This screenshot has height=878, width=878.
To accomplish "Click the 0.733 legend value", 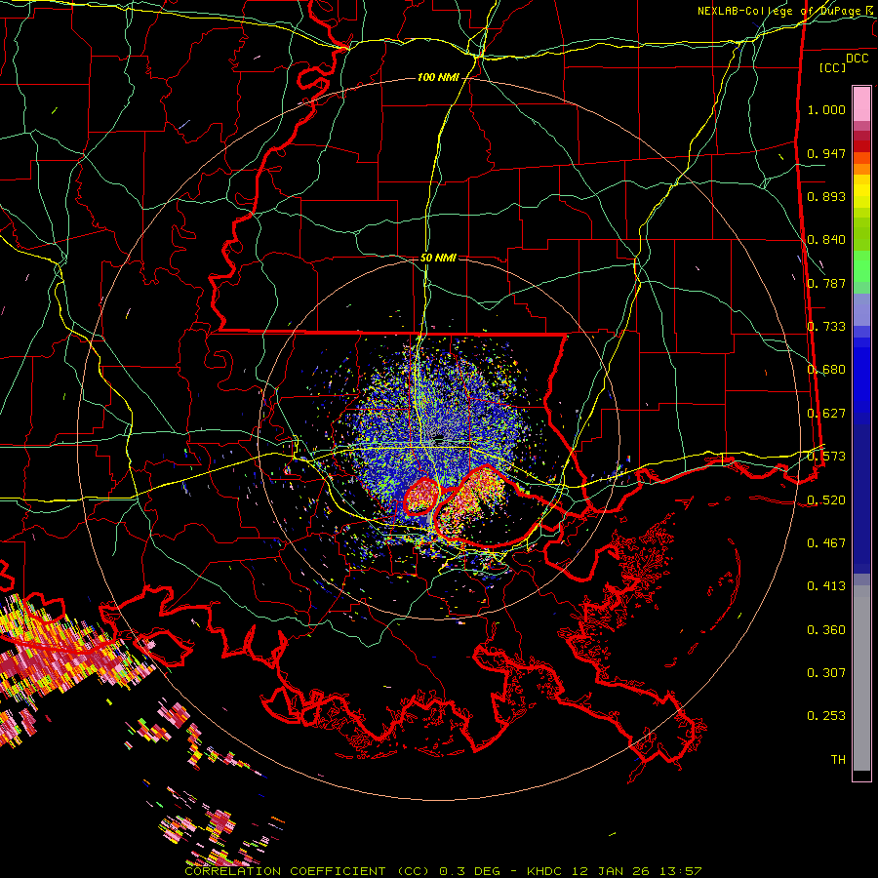I will click(x=826, y=327).
